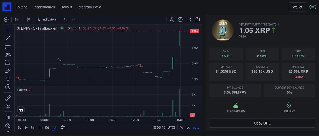Image resolution: width=319 pixels, height=136 pixels.
Task: Select the 1m time range
Action: coord(40,127)
